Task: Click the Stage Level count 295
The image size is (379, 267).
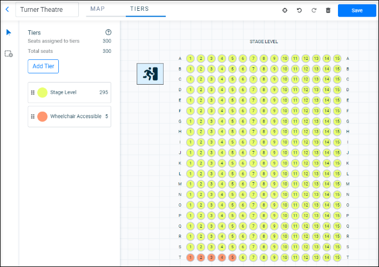Action: 104,92
